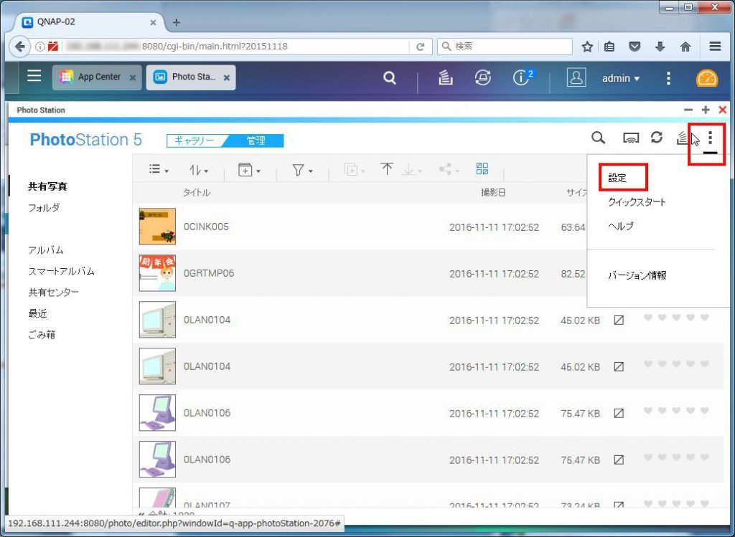Screen dimensions: 735x537
Task: Close the App Center tab
Action: pos(133,77)
